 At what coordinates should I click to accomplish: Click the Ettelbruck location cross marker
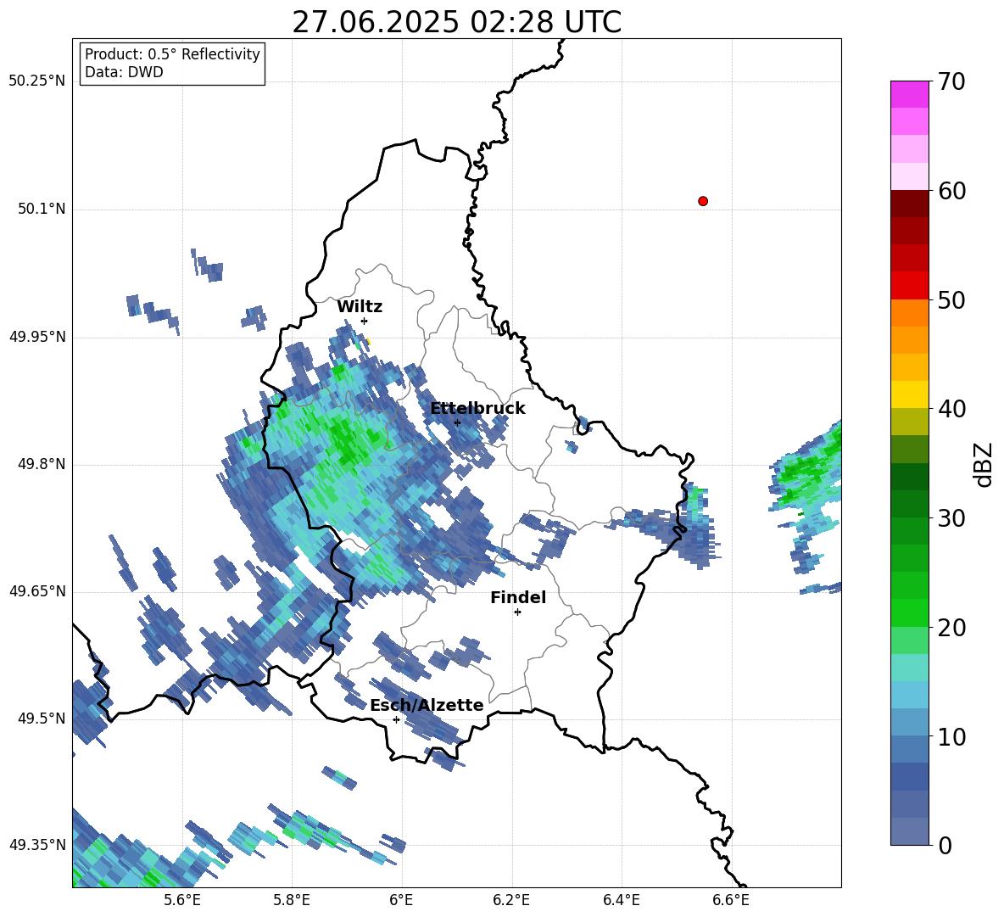tap(456, 422)
